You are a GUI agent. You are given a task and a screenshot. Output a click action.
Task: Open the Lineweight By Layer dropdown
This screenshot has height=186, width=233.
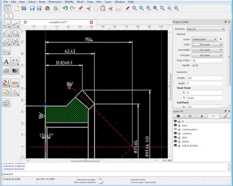[x=207, y=50]
